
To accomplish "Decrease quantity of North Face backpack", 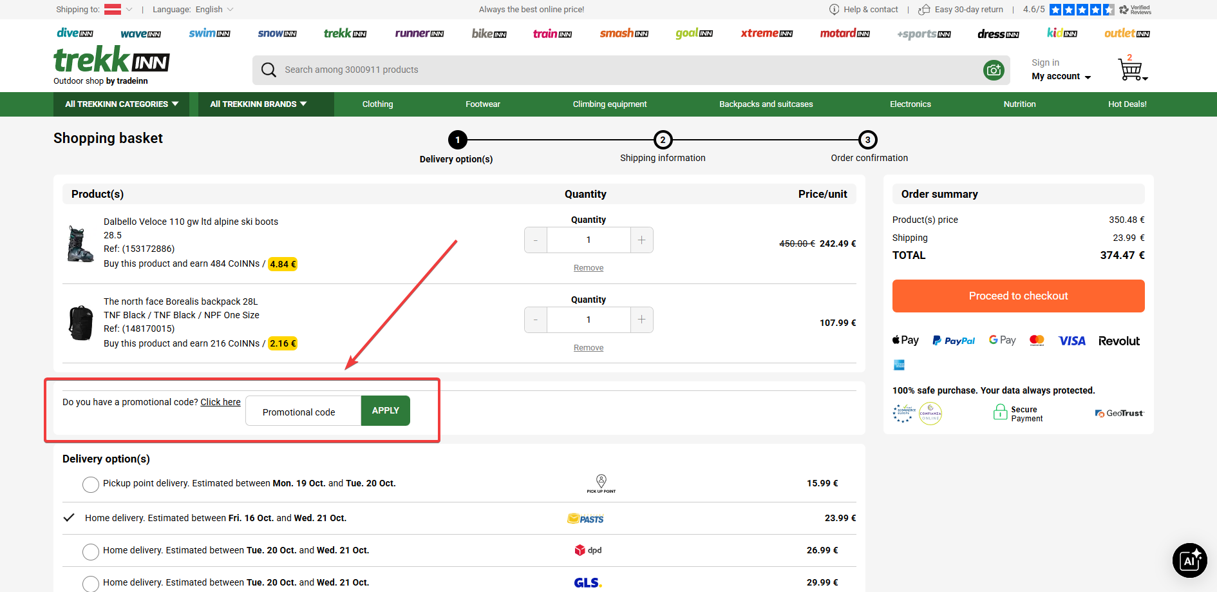I will (x=536, y=320).
